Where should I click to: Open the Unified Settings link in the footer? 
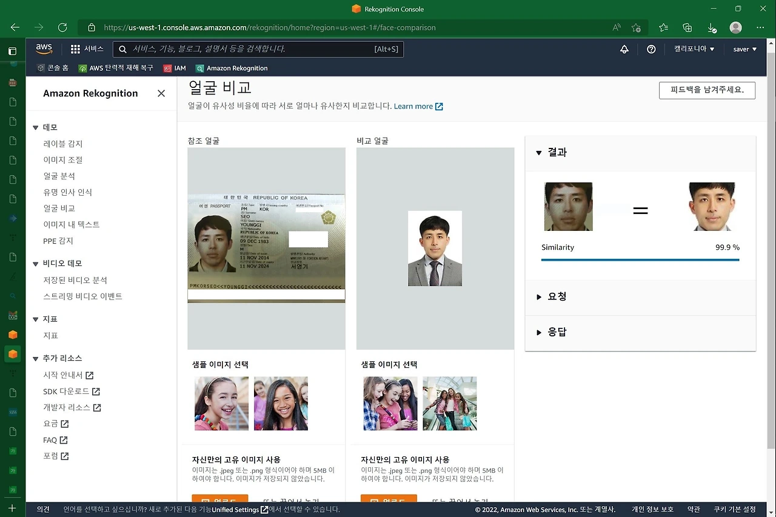click(x=239, y=510)
